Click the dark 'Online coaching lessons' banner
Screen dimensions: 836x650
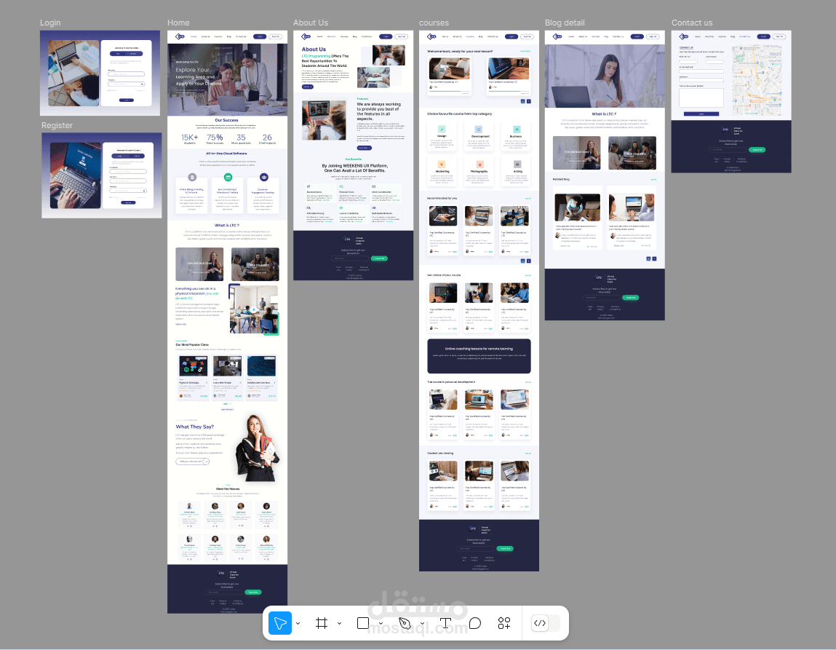pyautogui.click(x=479, y=356)
